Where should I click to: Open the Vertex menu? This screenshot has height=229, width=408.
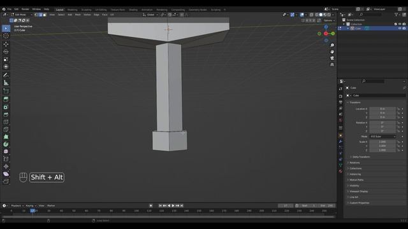click(x=87, y=15)
